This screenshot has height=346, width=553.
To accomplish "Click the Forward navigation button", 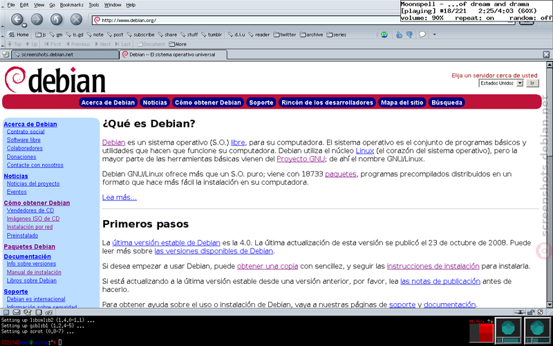I will [x=37, y=19].
